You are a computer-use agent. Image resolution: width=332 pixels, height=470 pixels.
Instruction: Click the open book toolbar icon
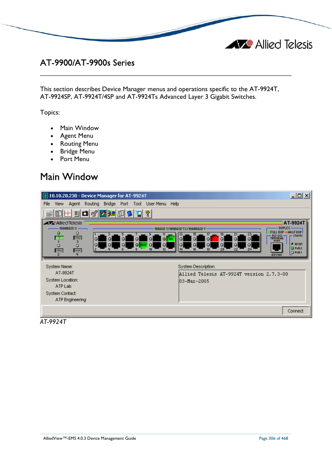58,214
